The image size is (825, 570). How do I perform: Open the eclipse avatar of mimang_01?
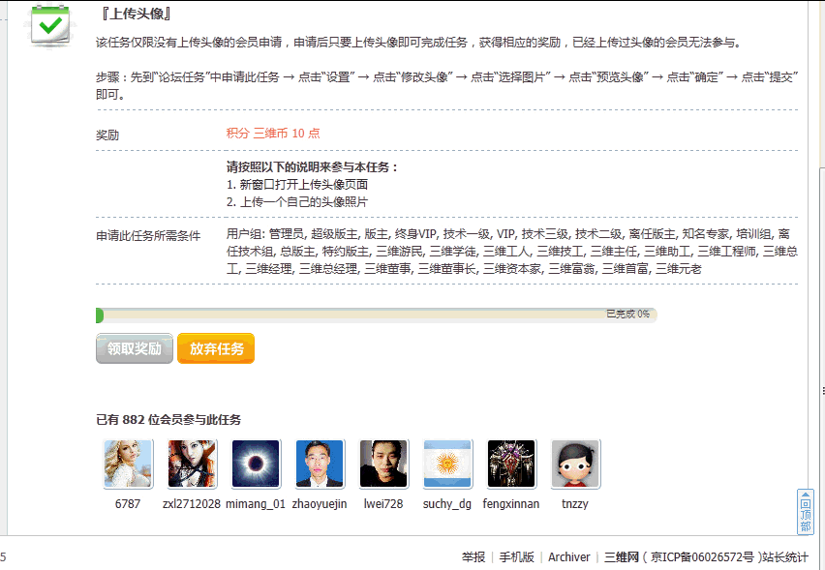click(x=256, y=464)
